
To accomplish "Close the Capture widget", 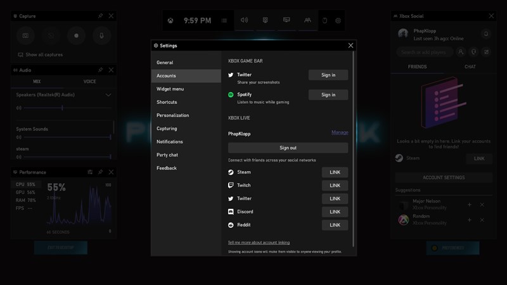I will click(x=111, y=16).
